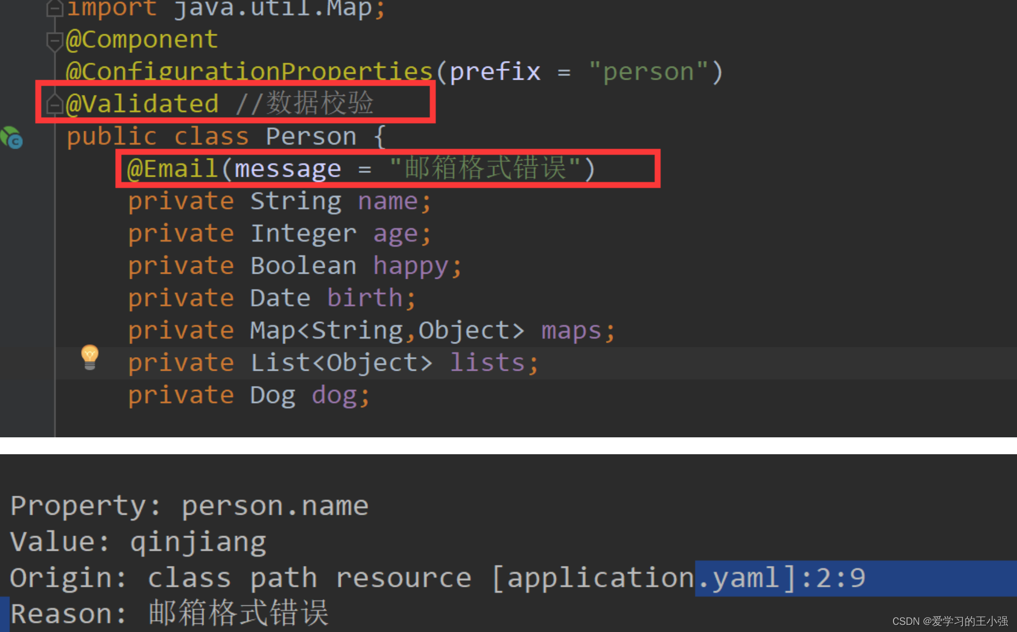1017x632 pixels.
Task: Click the @Component annotation
Action: pyautogui.click(x=142, y=39)
